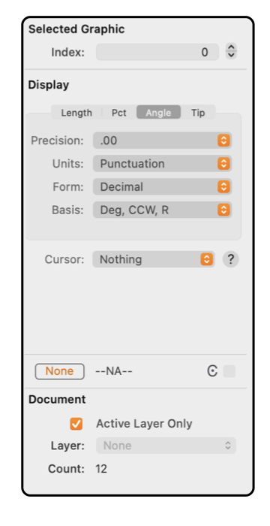Switch to the Pct tab

coord(119,113)
